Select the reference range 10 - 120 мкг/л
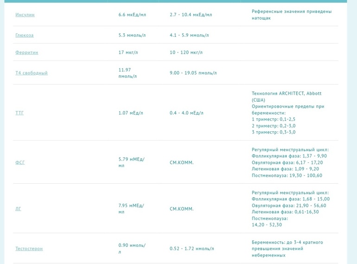 click(186, 52)
